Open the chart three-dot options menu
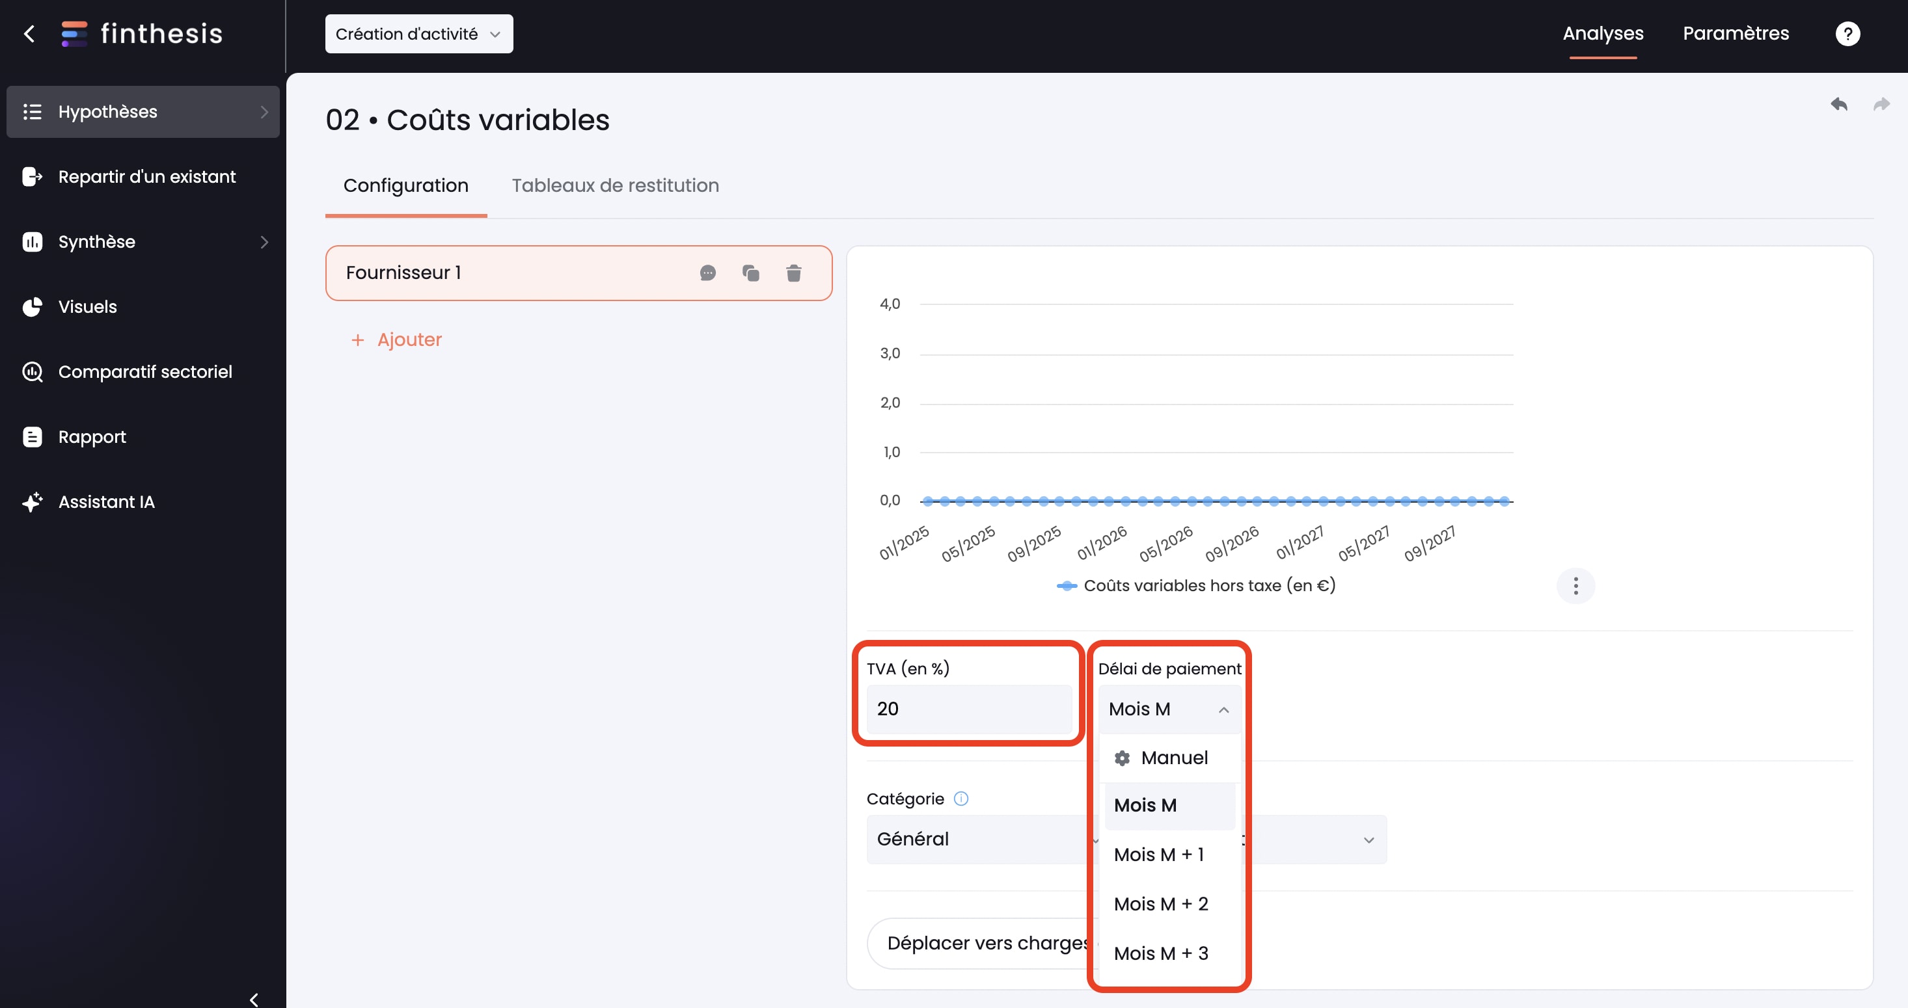Screen dimensions: 1908x1008 pyautogui.click(x=1575, y=586)
